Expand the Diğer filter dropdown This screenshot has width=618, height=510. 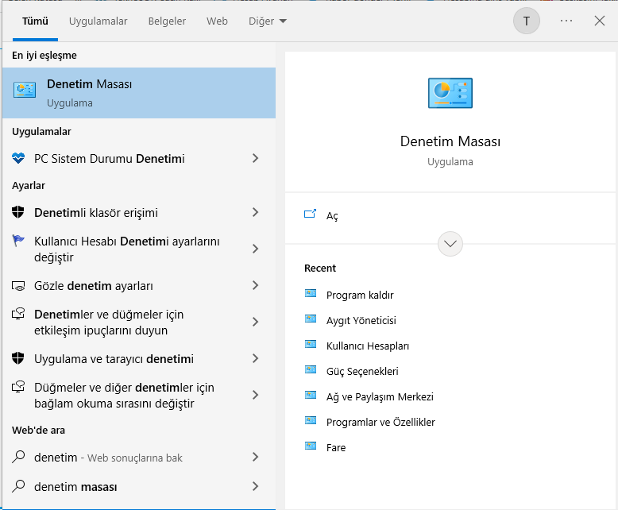pos(267,21)
